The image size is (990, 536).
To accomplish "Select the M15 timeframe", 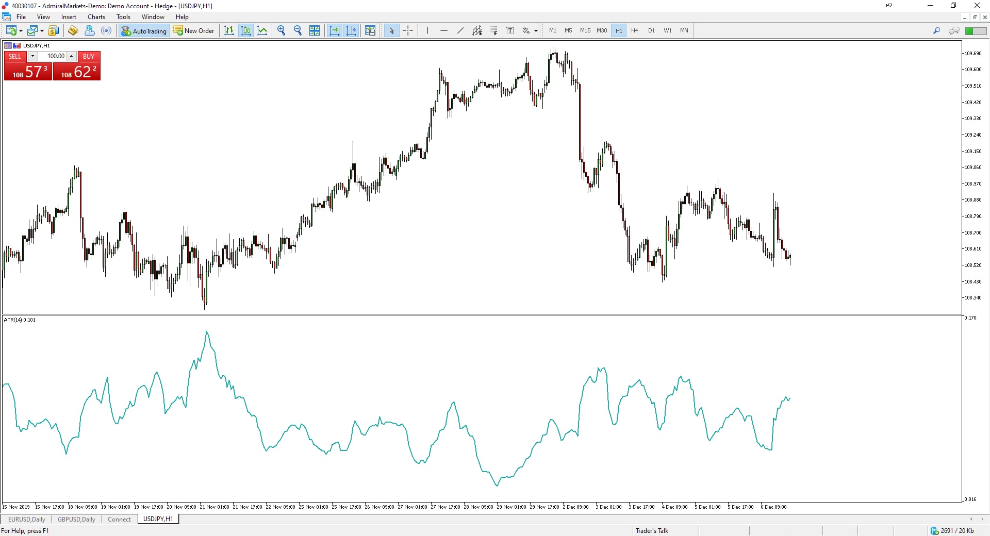I will (585, 31).
